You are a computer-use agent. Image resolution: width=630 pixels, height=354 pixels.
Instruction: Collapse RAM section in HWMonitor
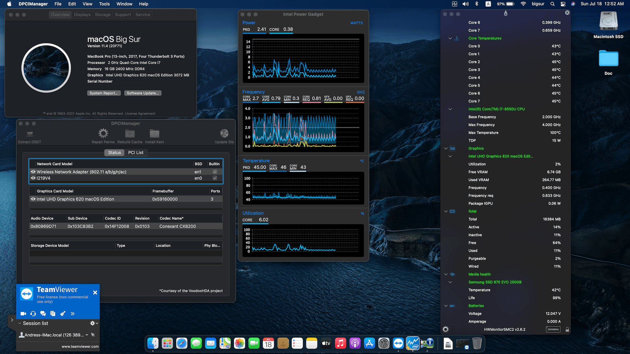coord(446,211)
